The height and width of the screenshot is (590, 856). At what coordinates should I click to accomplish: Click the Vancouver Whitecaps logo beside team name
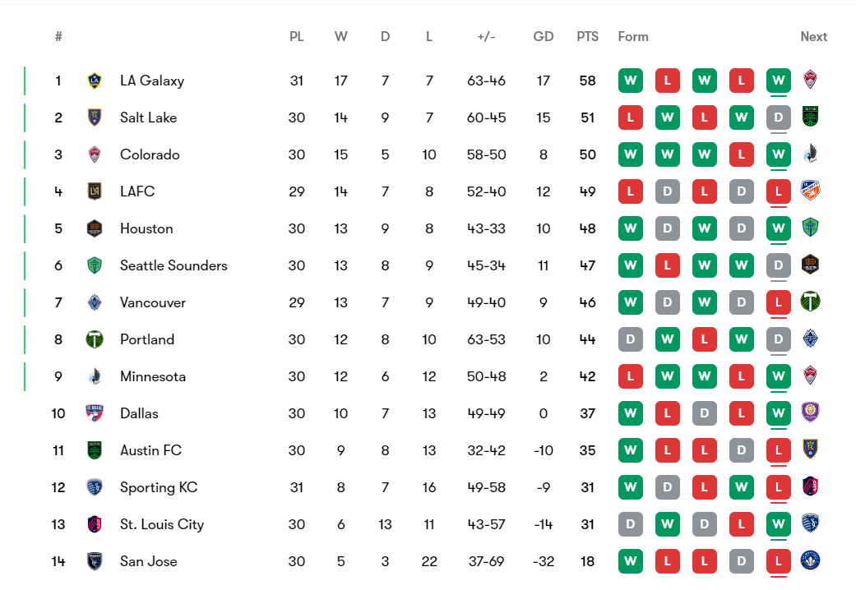coord(95,302)
